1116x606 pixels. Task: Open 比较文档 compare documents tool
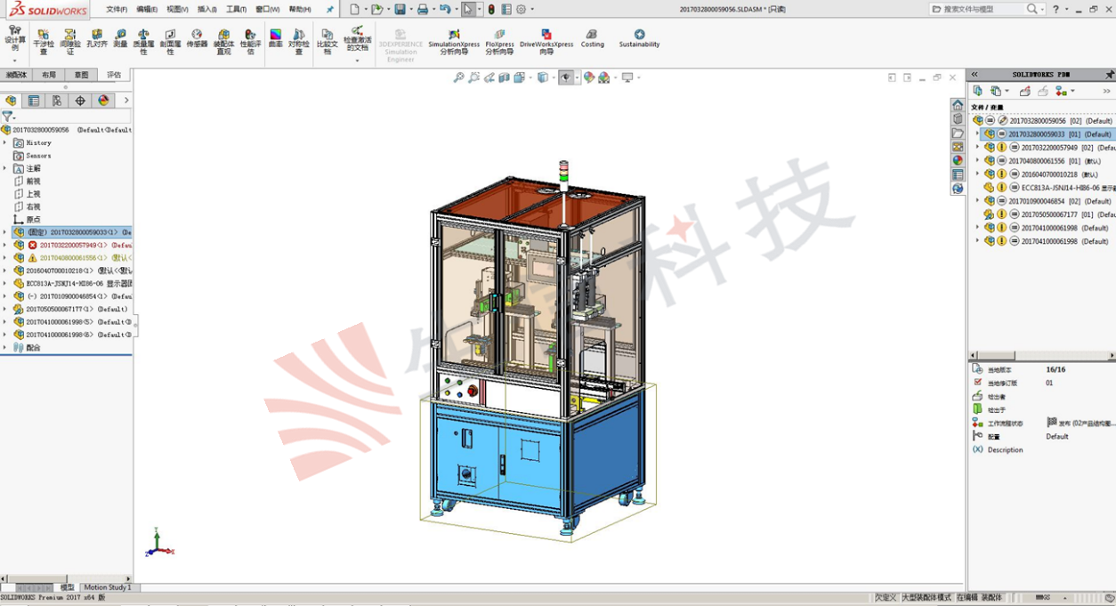[328, 41]
